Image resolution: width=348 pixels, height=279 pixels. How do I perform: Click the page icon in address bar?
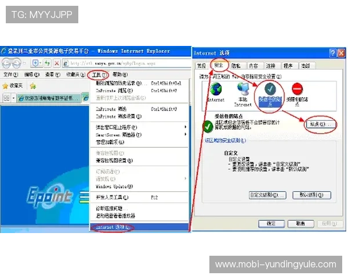(x=66, y=63)
